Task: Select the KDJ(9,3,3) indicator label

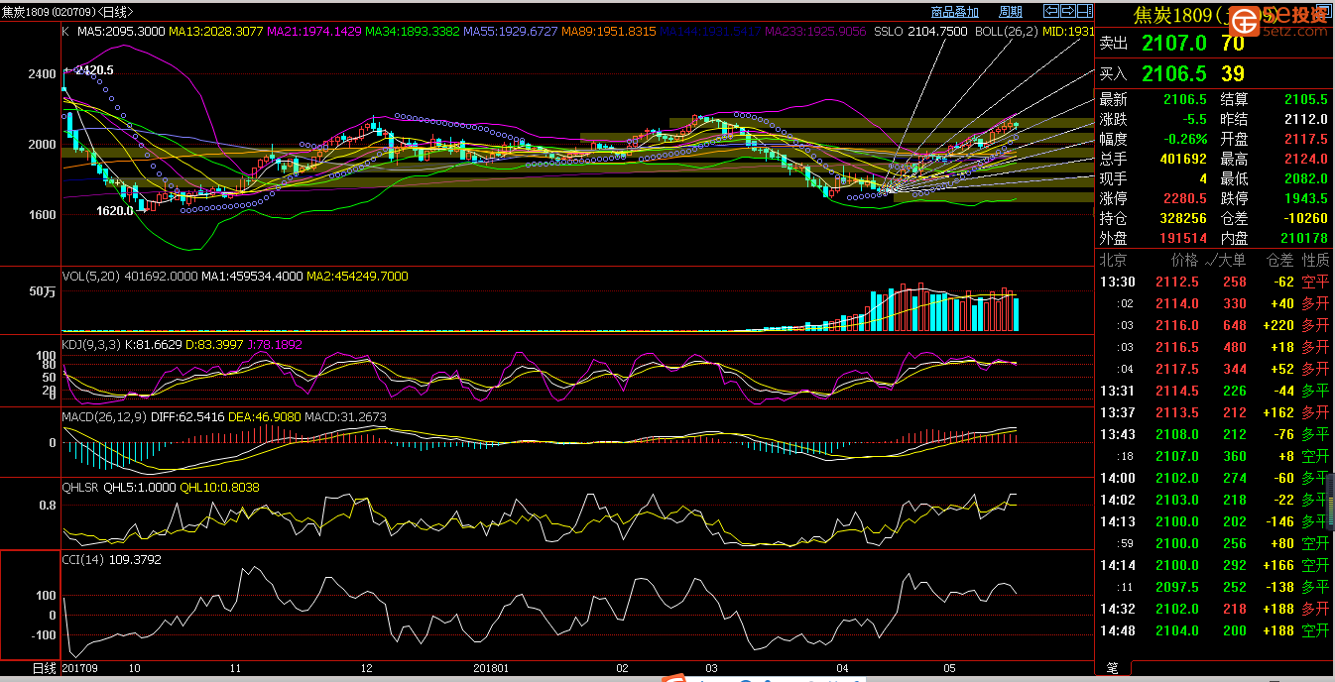Action: (x=89, y=344)
